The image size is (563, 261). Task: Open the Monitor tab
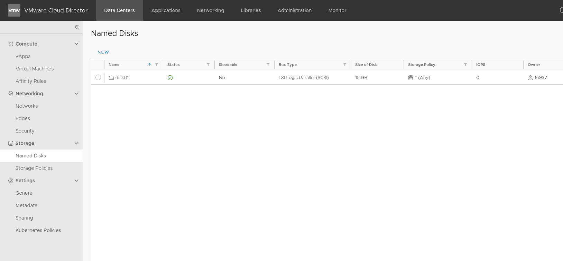(x=337, y=10)
